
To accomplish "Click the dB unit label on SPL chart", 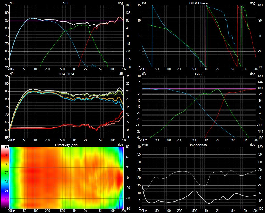I will [x=12, y=3].
